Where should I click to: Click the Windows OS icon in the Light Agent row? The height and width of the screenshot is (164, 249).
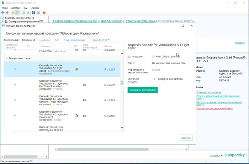coord(77,70)
